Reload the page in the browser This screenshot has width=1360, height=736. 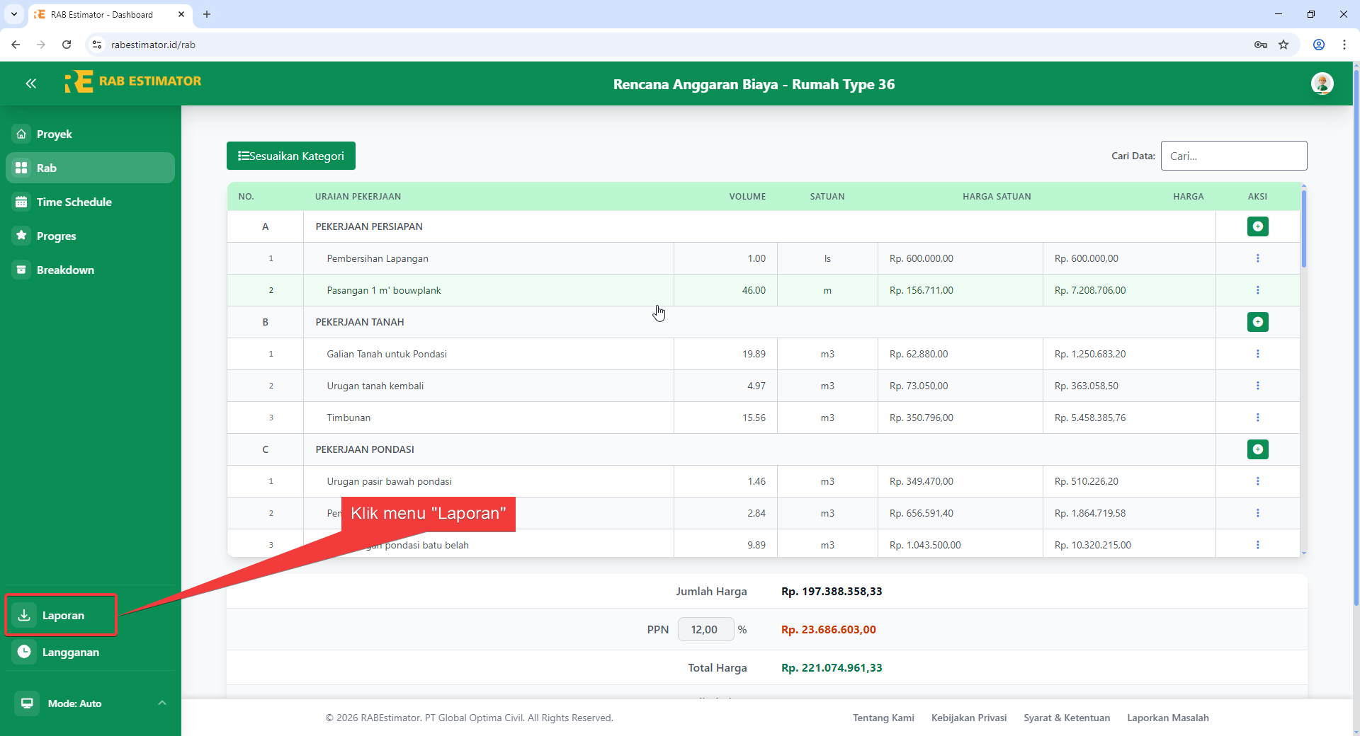[67, 45]
